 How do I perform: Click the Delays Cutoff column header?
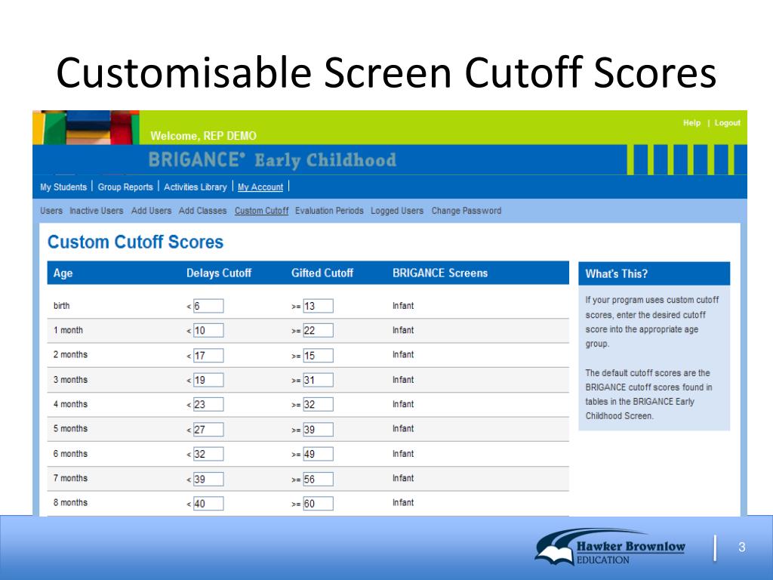pyautogui.click(x=219, y=273)
